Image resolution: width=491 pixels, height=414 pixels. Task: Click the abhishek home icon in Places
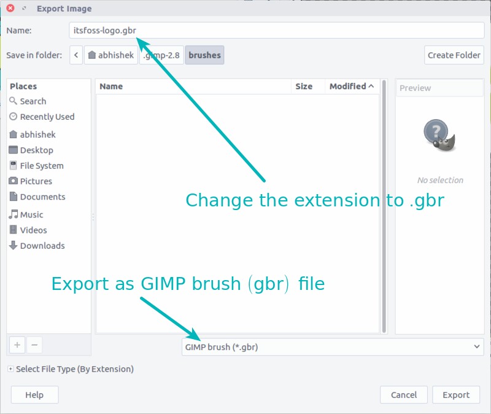[13, 135]
